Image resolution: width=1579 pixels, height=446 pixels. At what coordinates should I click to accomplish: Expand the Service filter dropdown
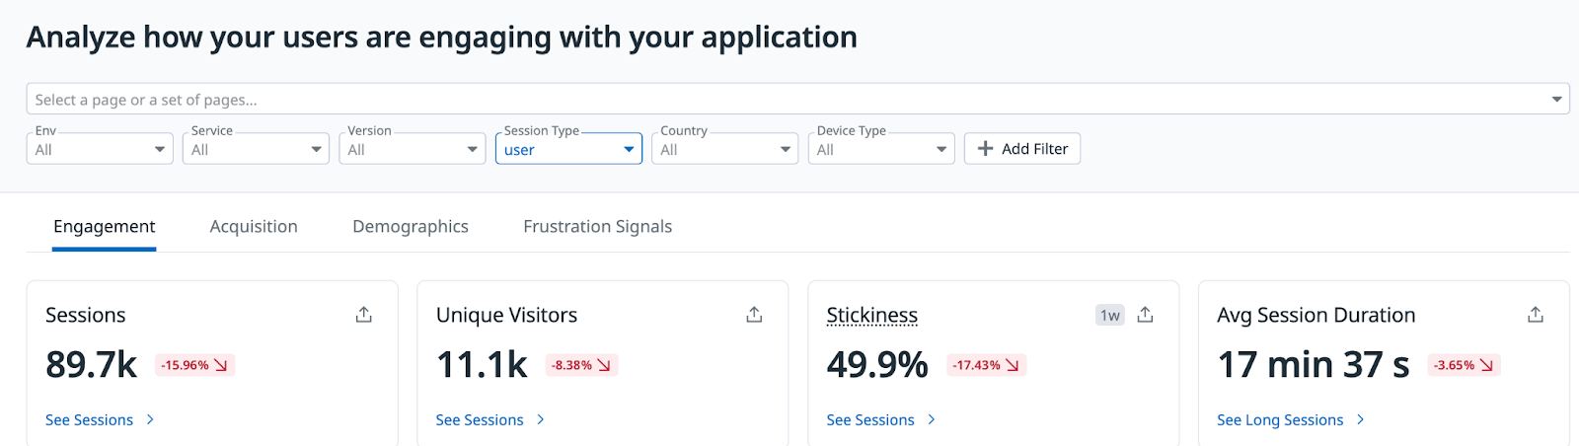coord(256,149)
